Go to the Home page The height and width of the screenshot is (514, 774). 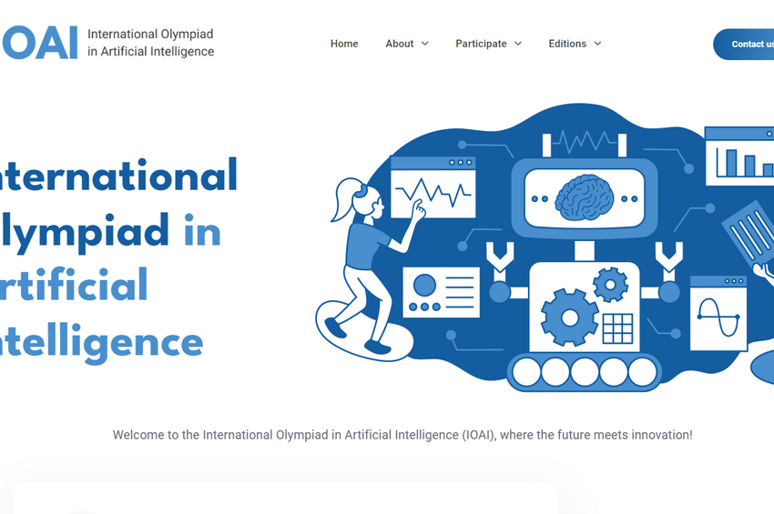click(x=344, y=44)
